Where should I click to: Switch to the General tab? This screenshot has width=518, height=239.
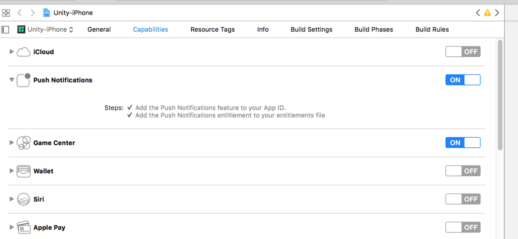pos(99,29)
